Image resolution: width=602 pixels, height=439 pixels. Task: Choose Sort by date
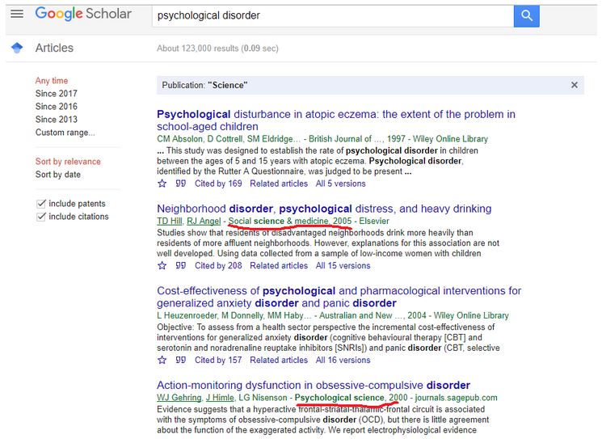[58, 175]
